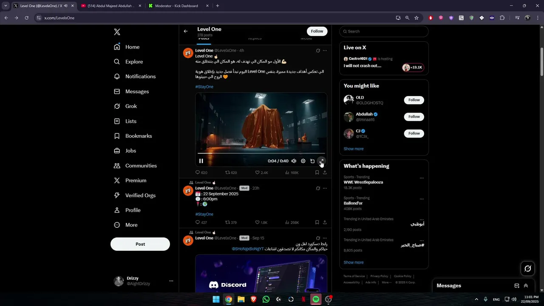
Task: Open Grok from sidebar
Action: click(x=125, y=106)
